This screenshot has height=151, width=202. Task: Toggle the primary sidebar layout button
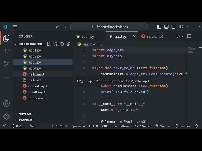click(159, 27)
